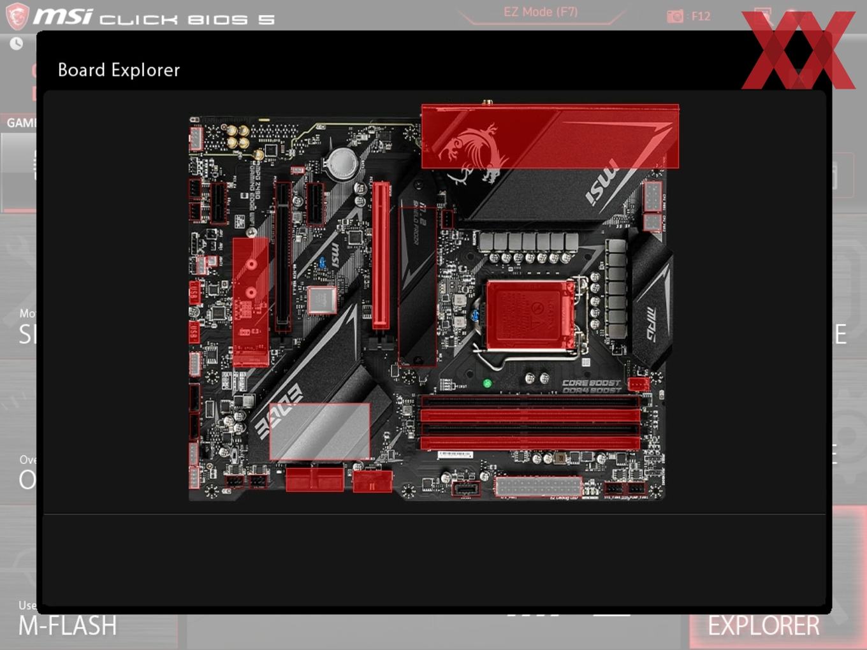
Task: Select the 8-pin CPU power connector
Action: pyautogui.click(x=652, y=196)
